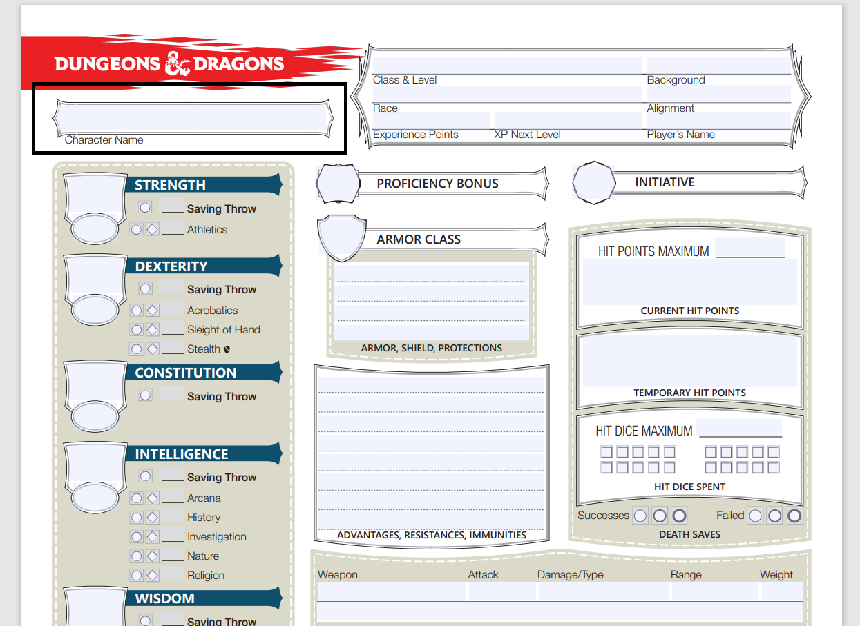Mark third death save Success circle

pos(679,516)
